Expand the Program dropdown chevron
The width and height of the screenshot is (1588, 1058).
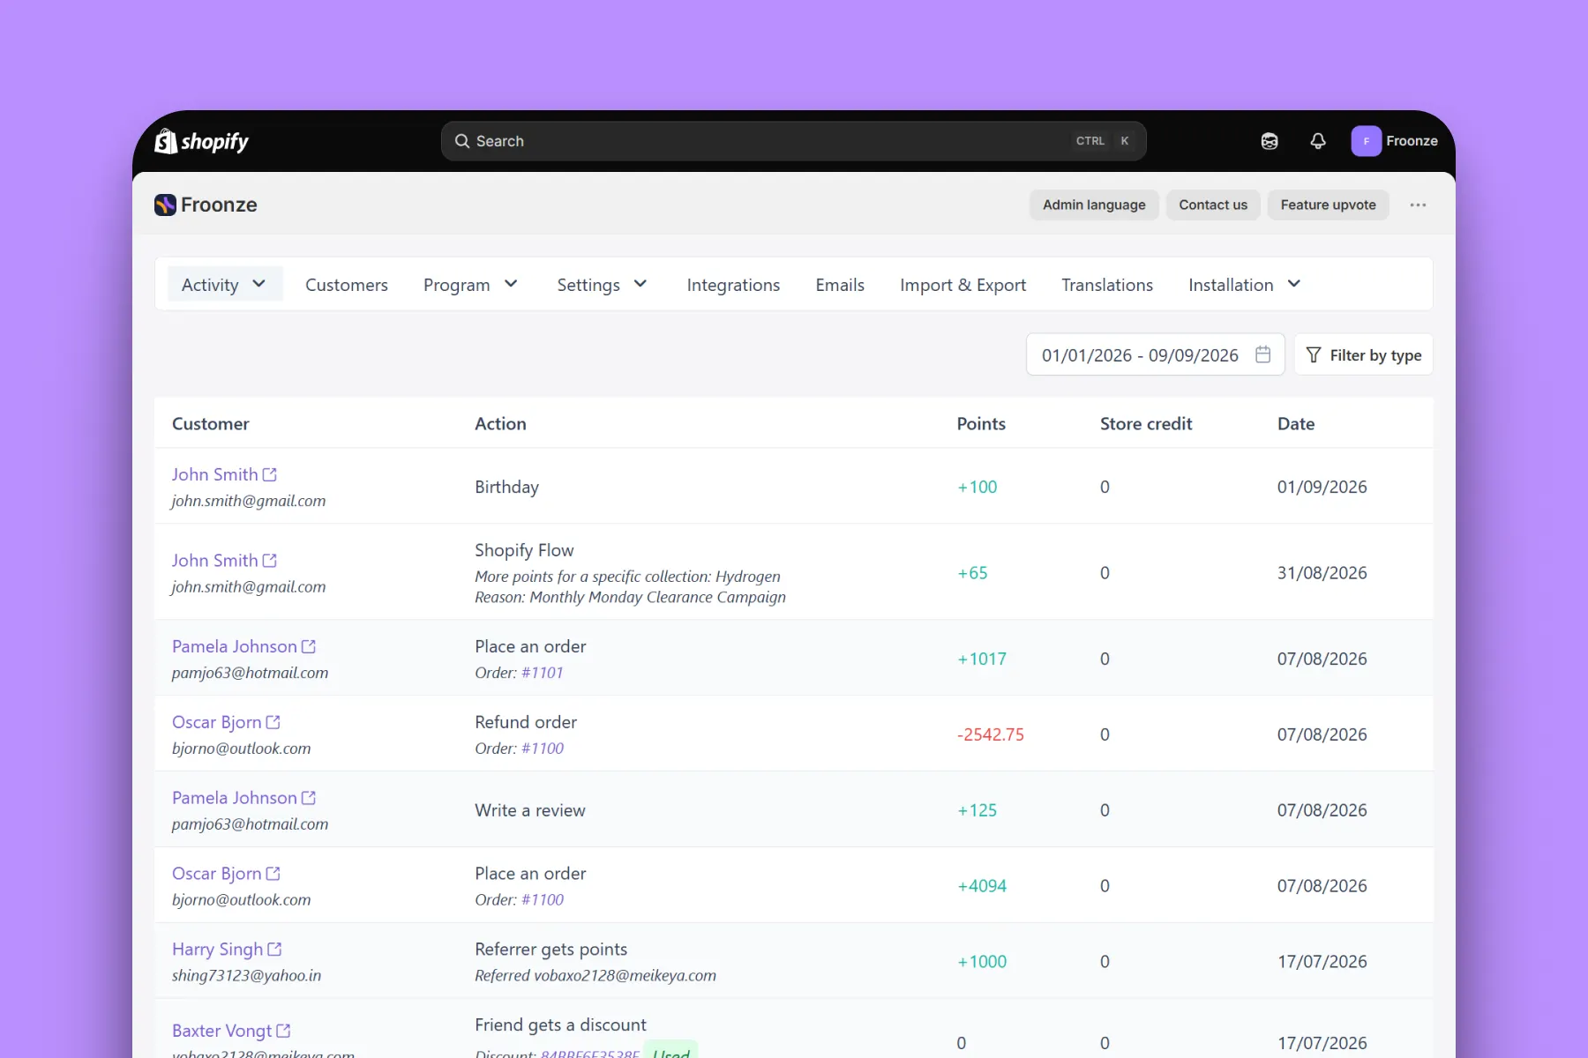[511, 284]
